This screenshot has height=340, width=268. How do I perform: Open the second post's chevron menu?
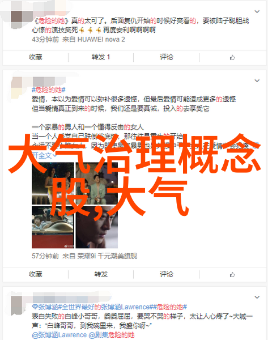[257, 80]
